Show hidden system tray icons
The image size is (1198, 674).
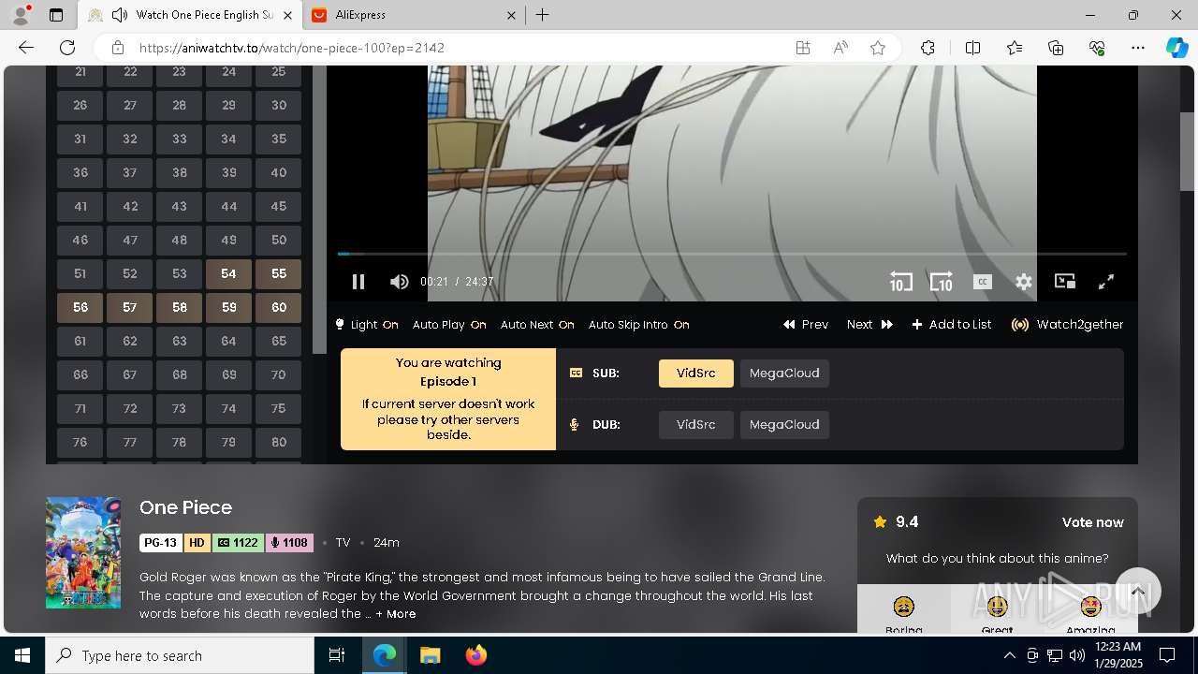coord(1009,655)
